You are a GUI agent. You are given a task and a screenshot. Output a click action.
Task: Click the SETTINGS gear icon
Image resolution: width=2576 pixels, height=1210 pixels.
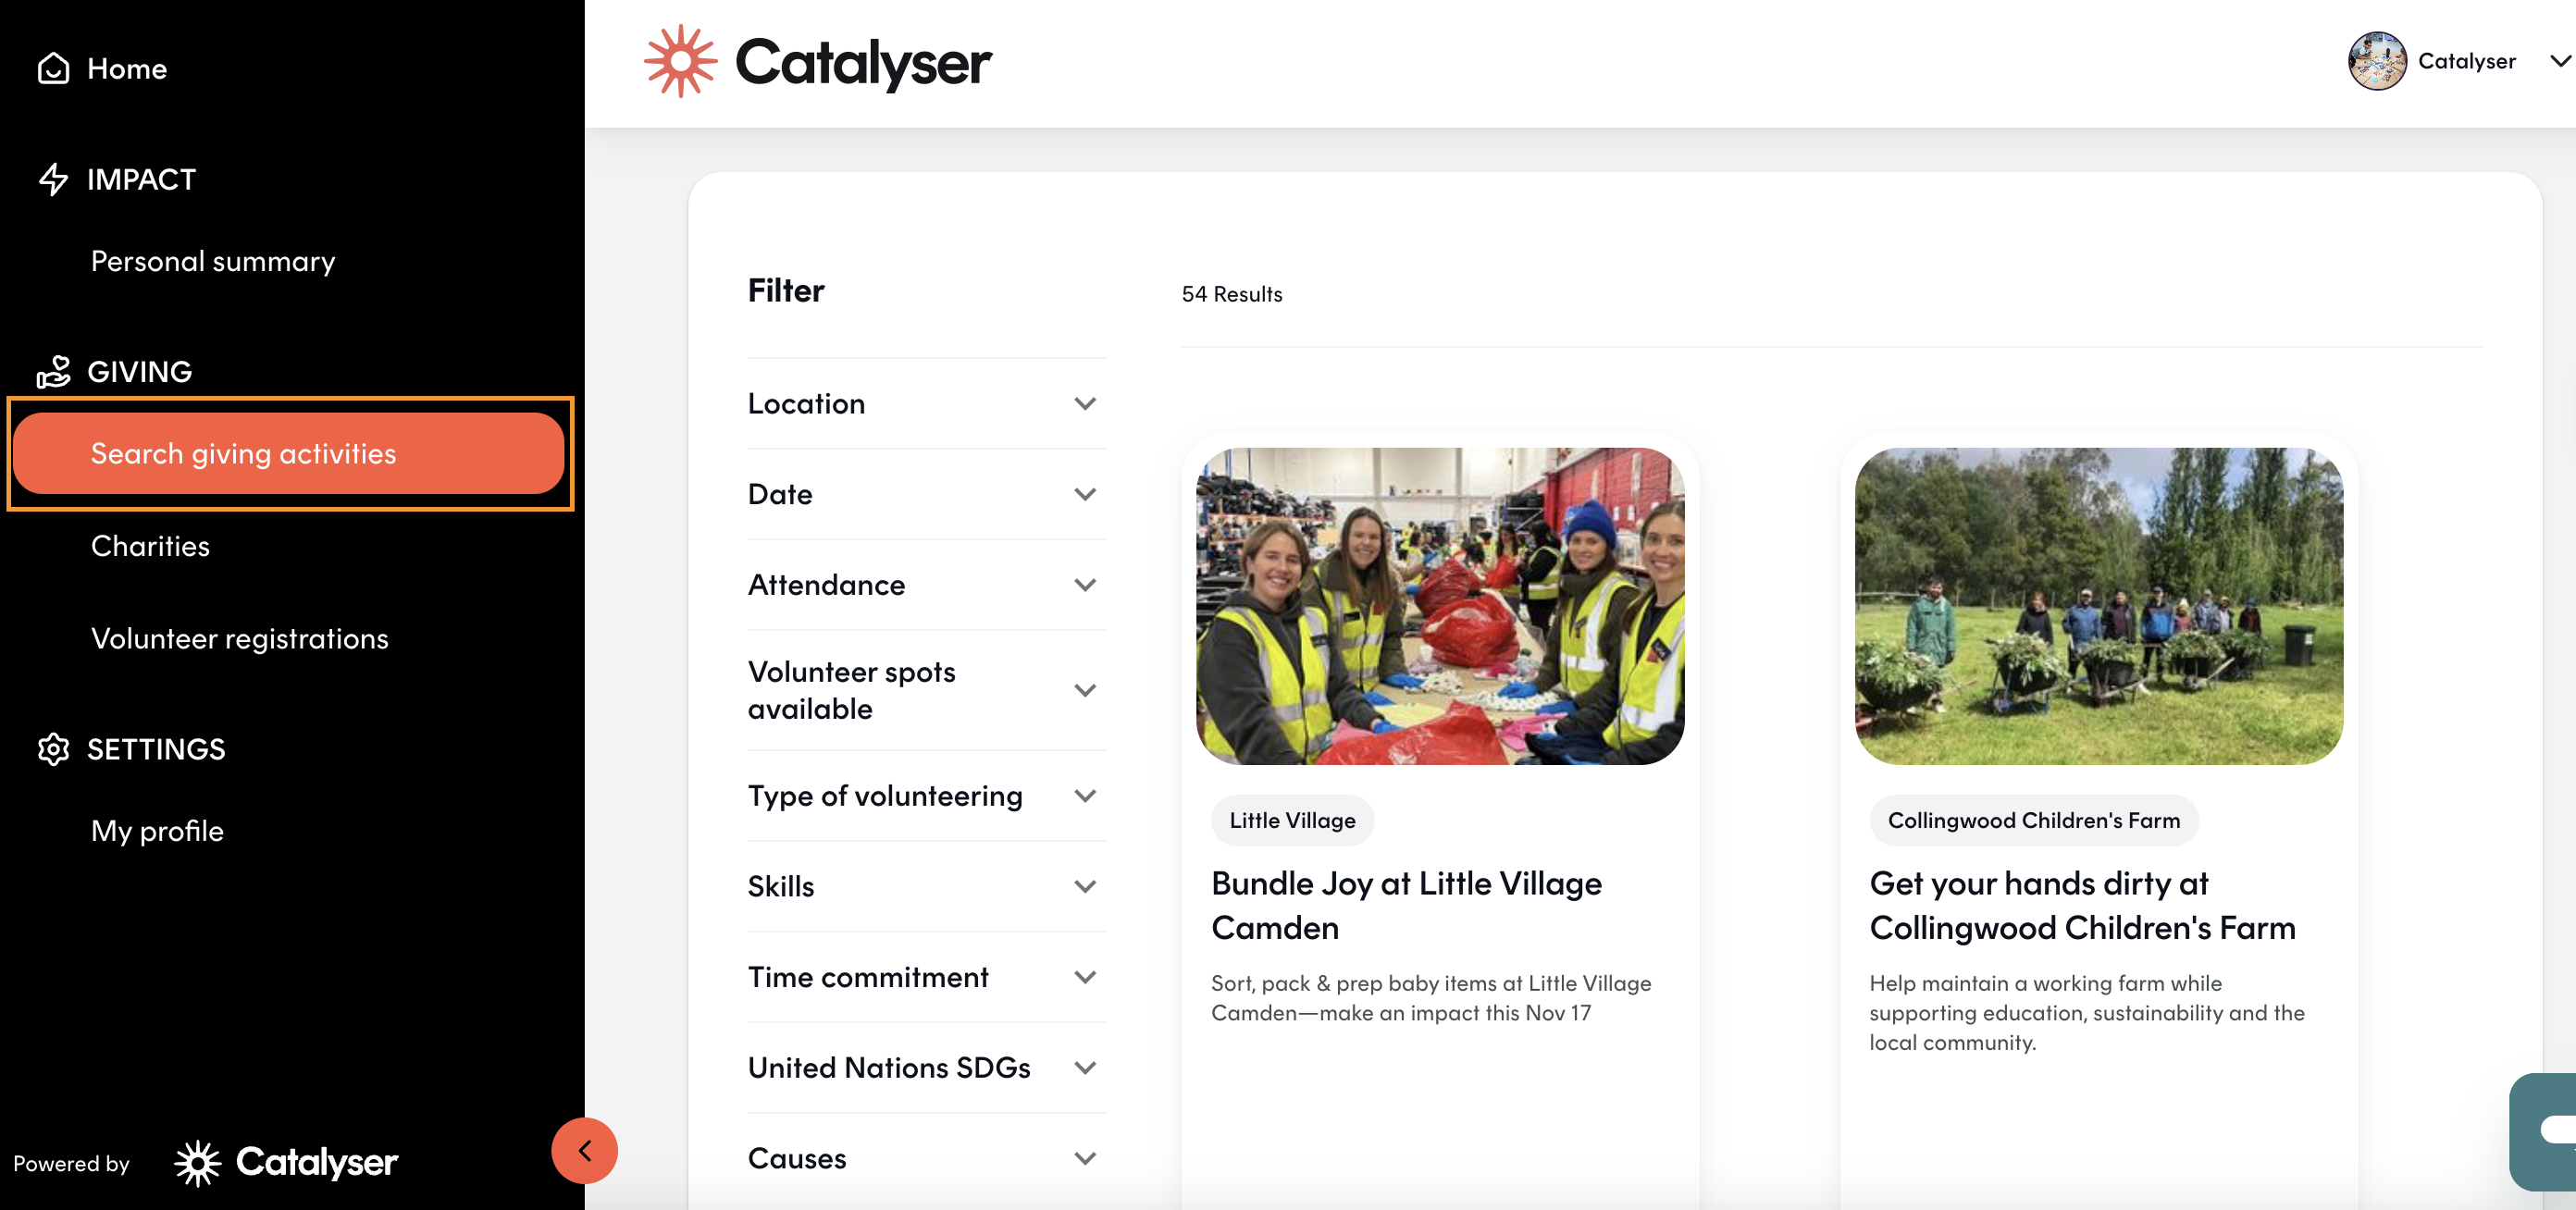tap(53, 749)
